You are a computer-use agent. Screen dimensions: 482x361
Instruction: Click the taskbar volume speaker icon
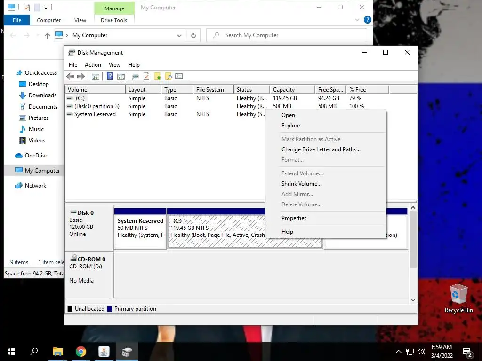coord(421,352)
